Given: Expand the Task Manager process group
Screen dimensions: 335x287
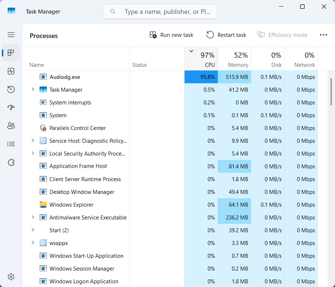Looking at the screenshot, I should [x=33, y=89].
